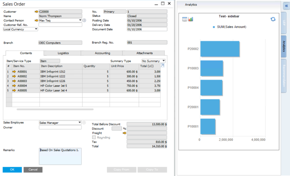Click link arrow for item A00004

[x=14, y=86]
